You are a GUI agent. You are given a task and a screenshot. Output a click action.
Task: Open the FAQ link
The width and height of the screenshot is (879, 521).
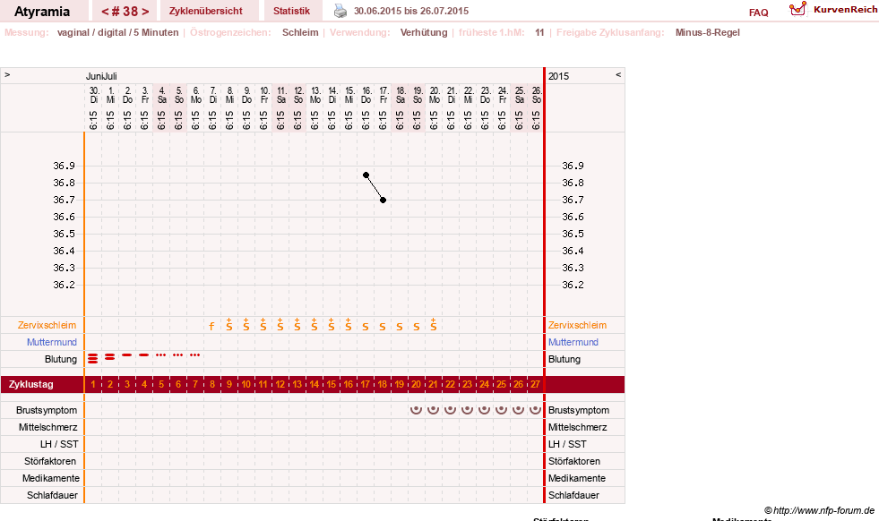[x=758, y=13]
